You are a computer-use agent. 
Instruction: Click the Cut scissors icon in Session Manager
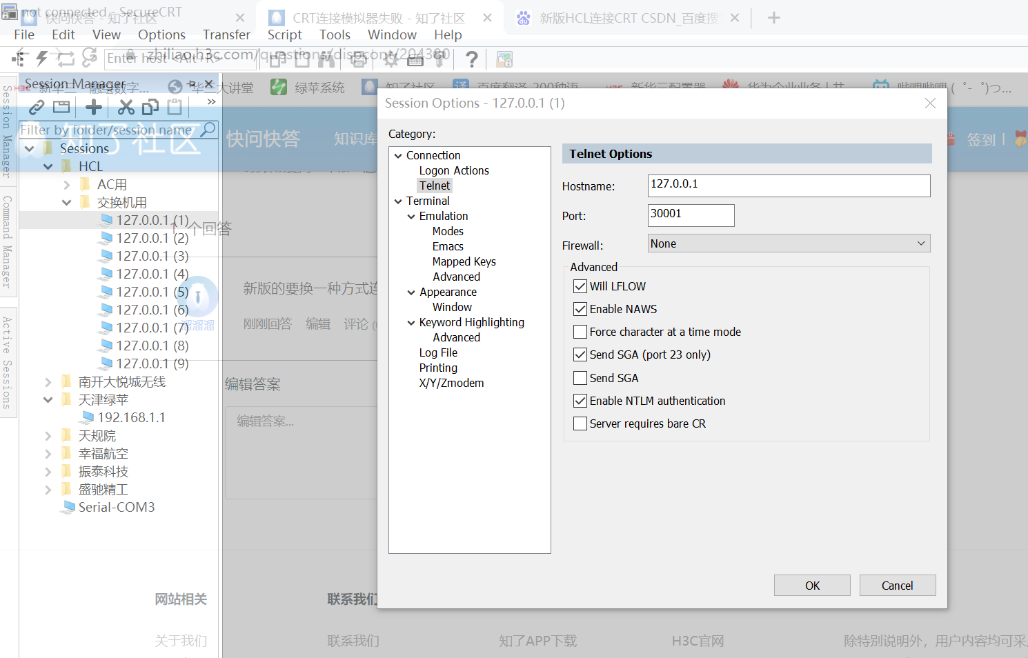[x=126, y=107]
